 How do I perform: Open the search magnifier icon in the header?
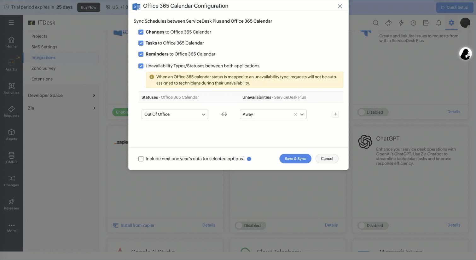pyautogui.click(x=376, y=23)
